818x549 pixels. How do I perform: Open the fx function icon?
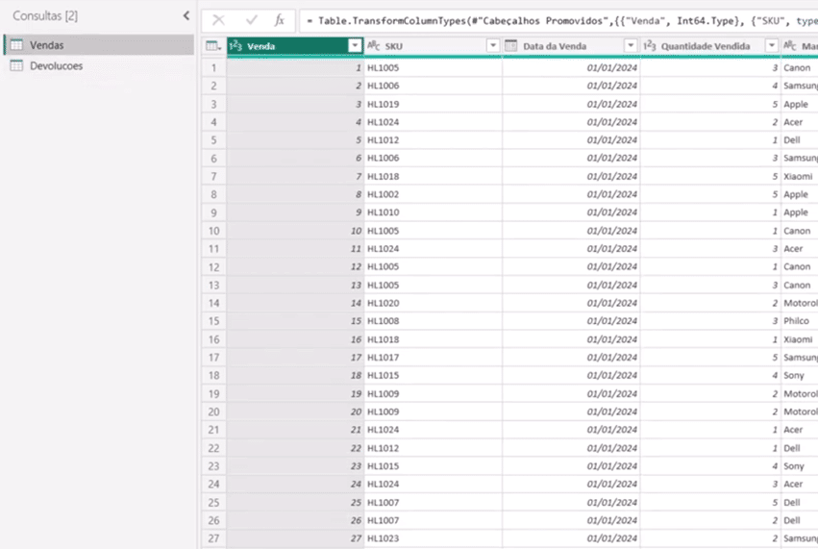click(x=280, y=20)
